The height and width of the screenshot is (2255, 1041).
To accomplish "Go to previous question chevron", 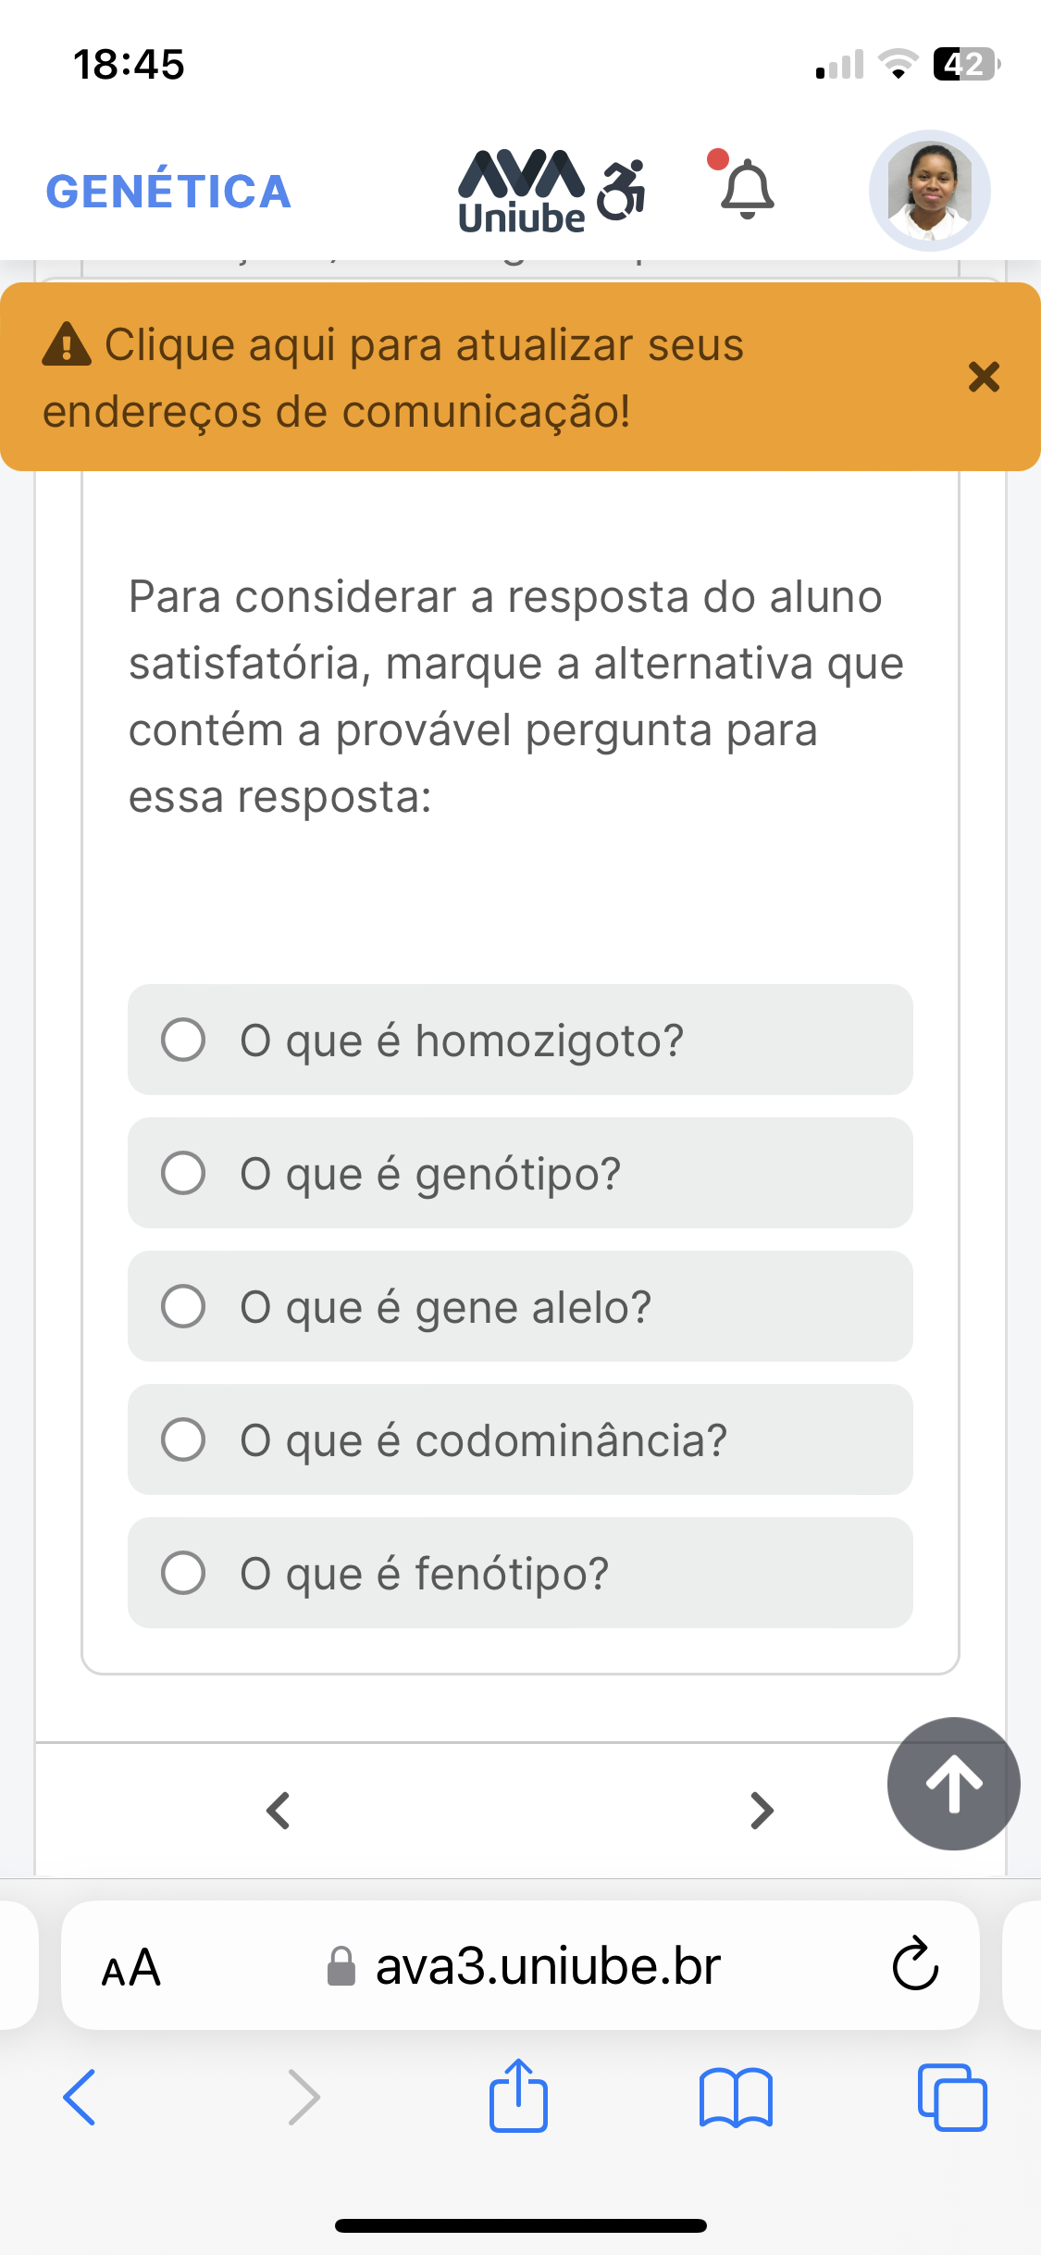I will tap(279, 1811).
